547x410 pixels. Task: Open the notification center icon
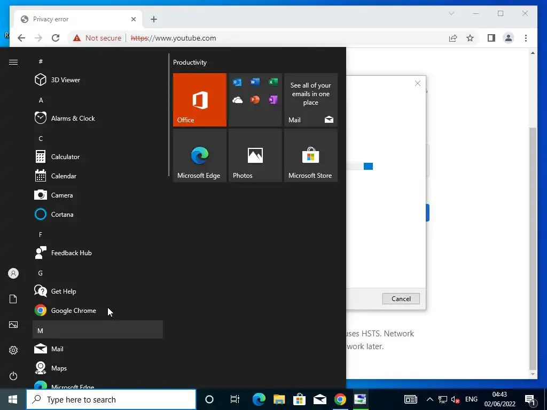pyautogui.click(x=530, y=399)
